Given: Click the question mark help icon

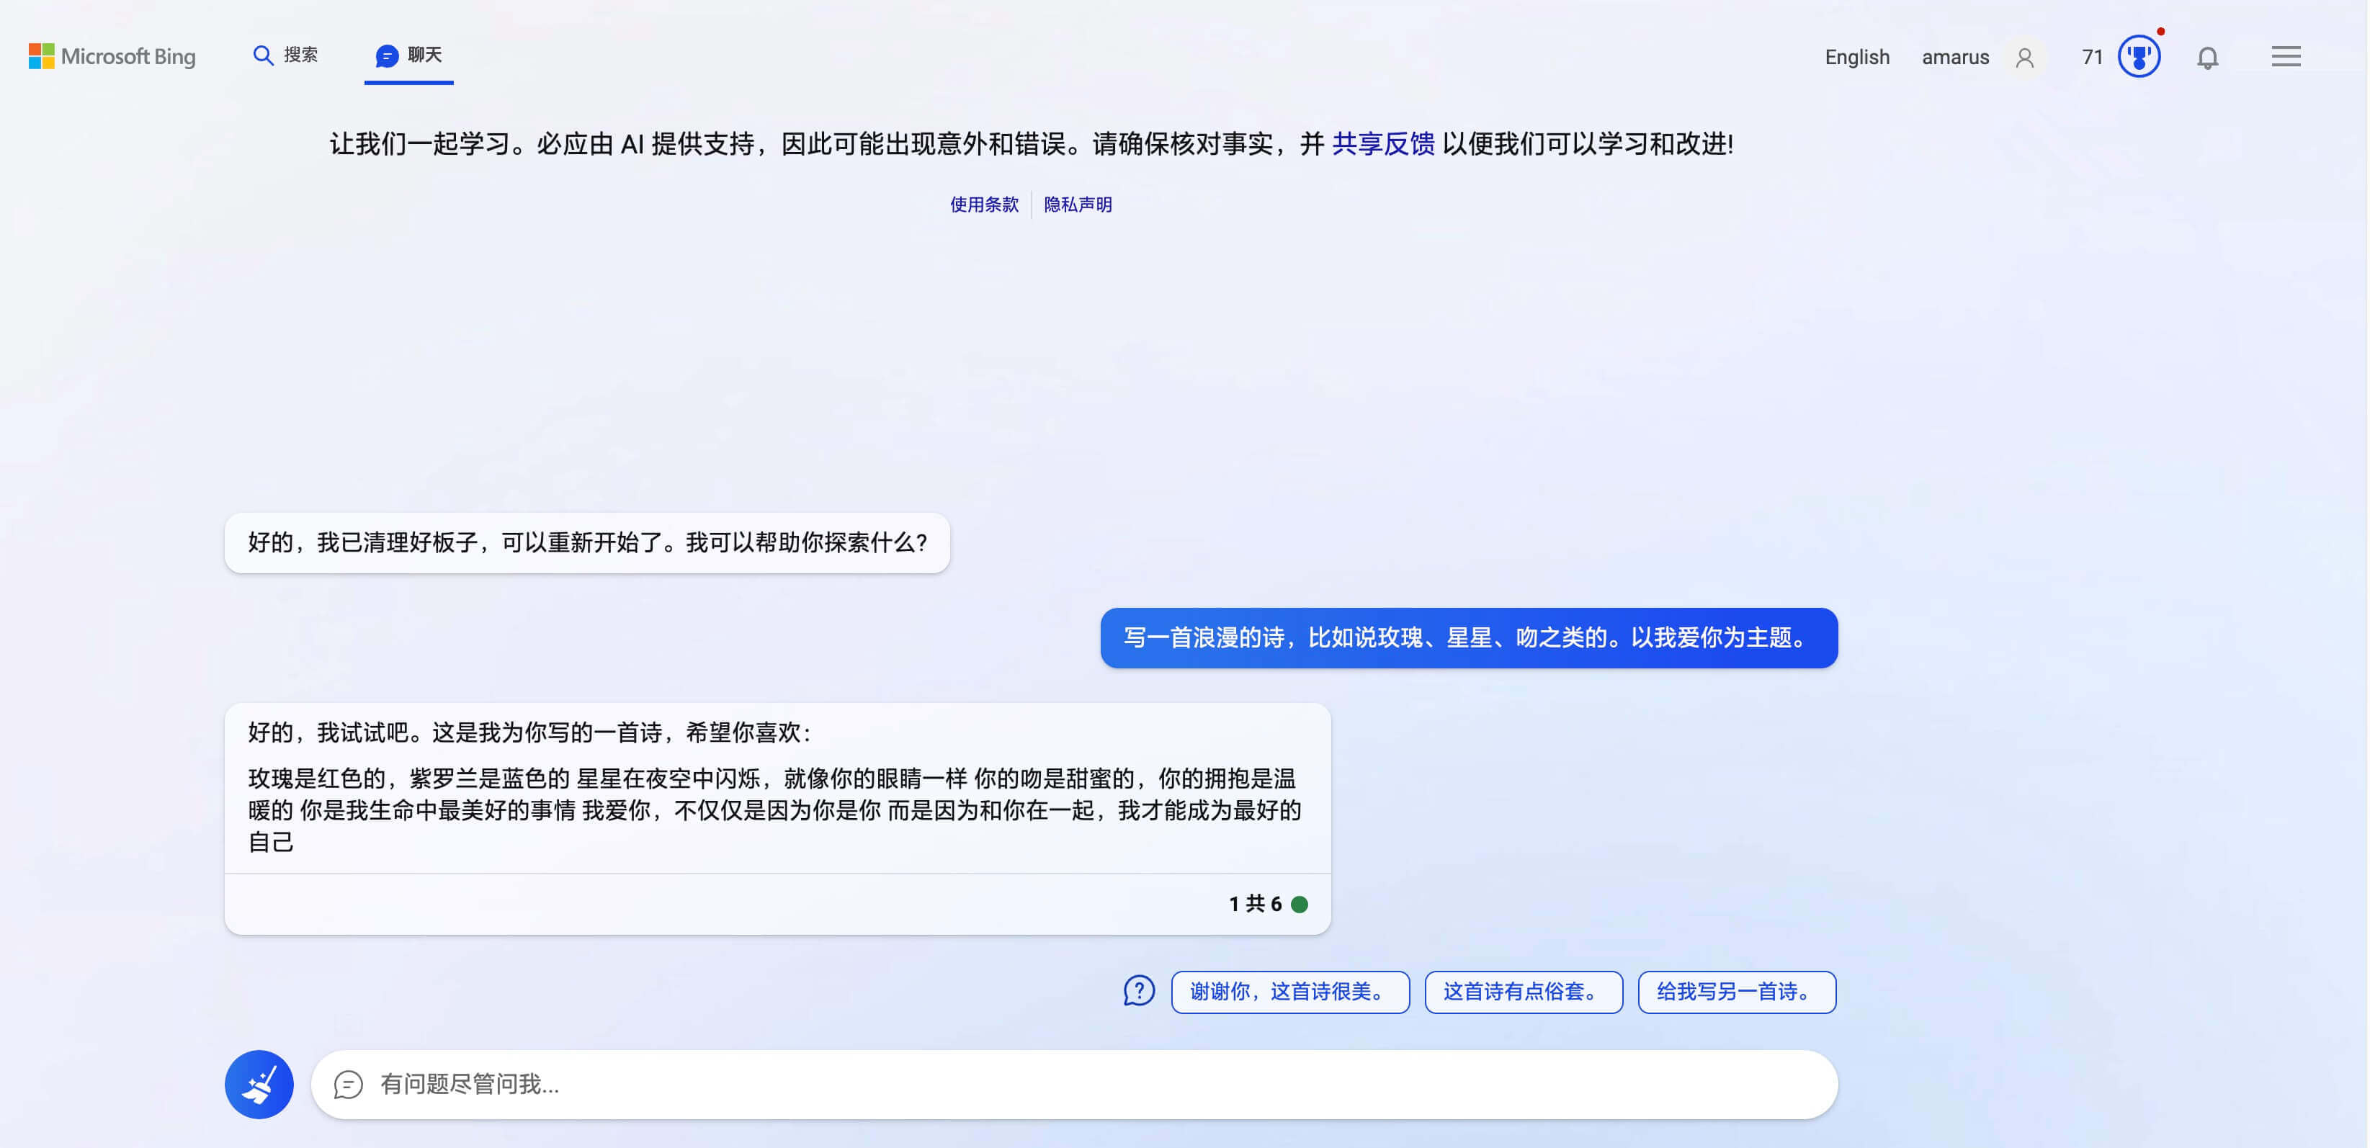Looking at the screenshot, I should pyautogui.click(x=1139, y=992).
